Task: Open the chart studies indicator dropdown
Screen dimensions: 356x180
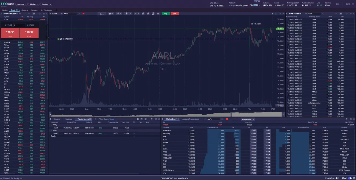Action: tap(119, 14)
